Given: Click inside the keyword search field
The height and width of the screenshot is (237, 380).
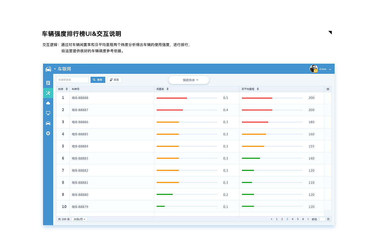Looking at the screenshot, I should coord(72,80).
